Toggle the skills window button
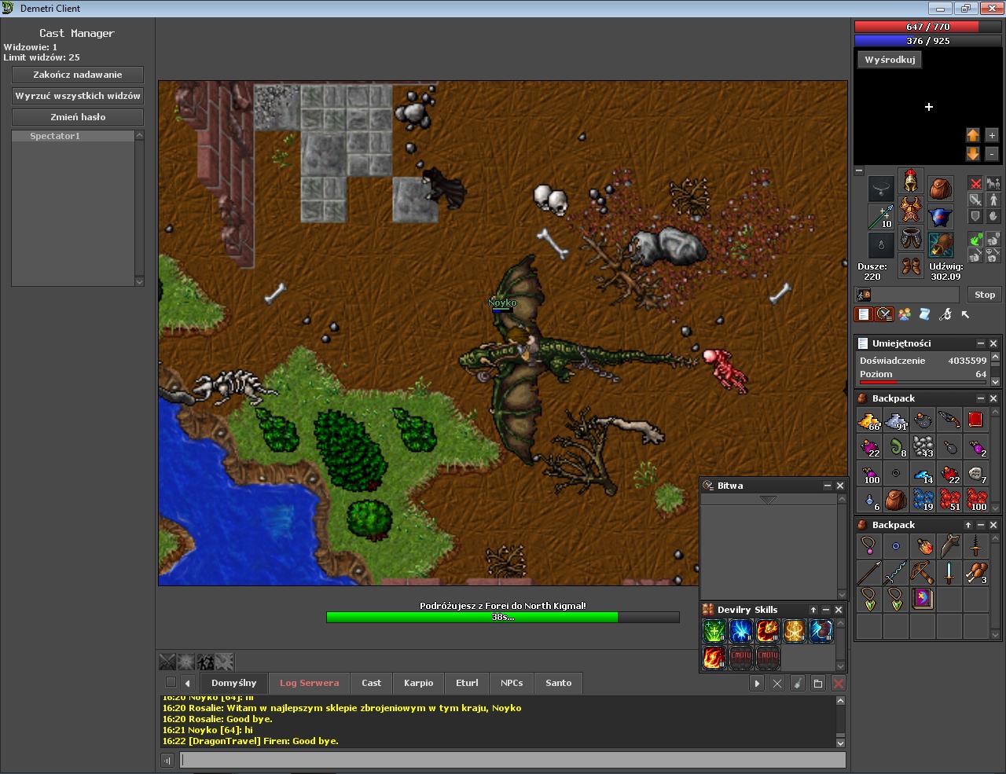 point(864,314)
